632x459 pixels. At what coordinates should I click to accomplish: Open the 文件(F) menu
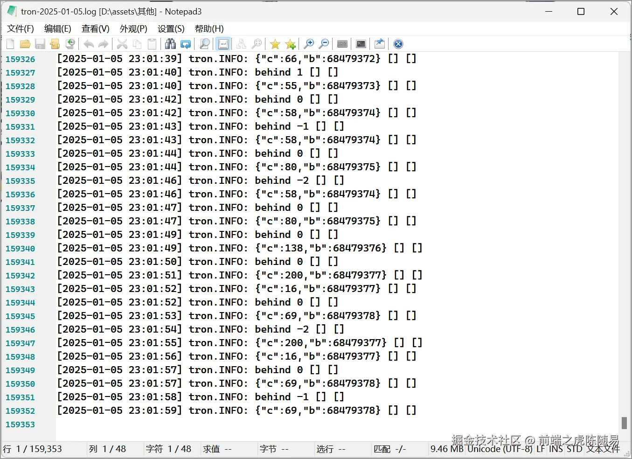[x=21, y=29]
